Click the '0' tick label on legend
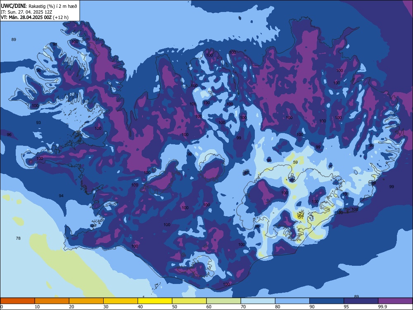 [x=2, y=307]
